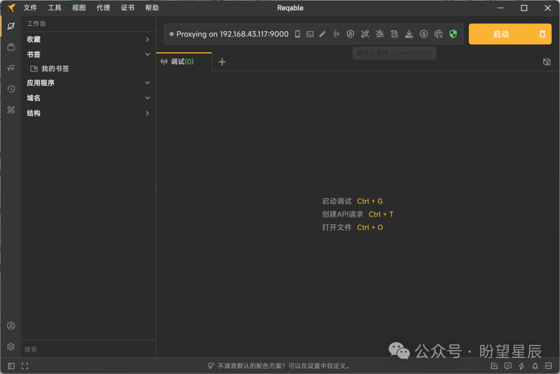The height and width of the screenshot is (374, 560).
Task: Click the fullscreen icon in status bar
Action: [x=25, y=366]
